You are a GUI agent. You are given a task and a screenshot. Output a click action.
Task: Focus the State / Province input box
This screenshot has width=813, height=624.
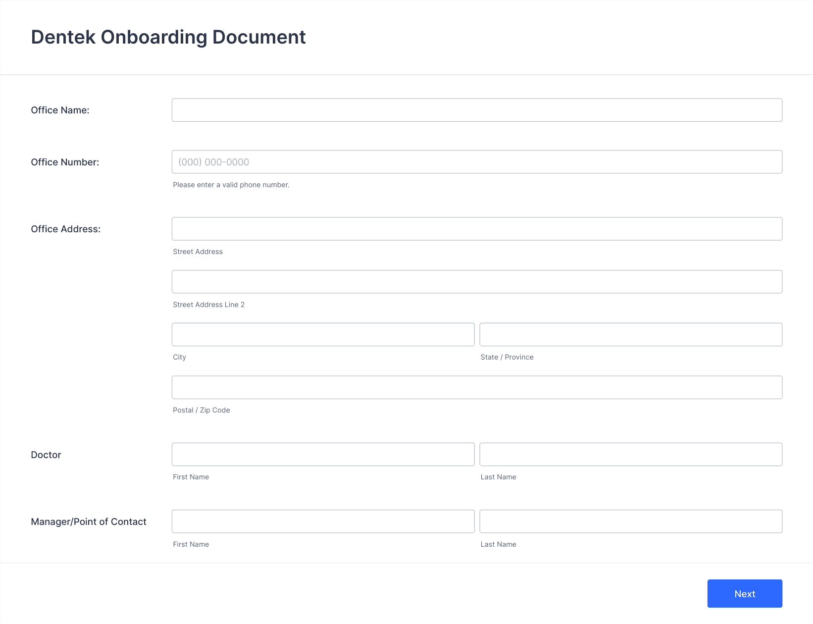pyautogui.click(x=631, y=335)
